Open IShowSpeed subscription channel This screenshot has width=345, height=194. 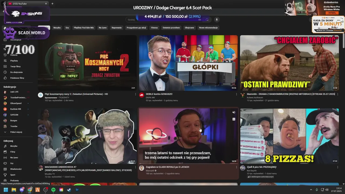tap(16, 103)
